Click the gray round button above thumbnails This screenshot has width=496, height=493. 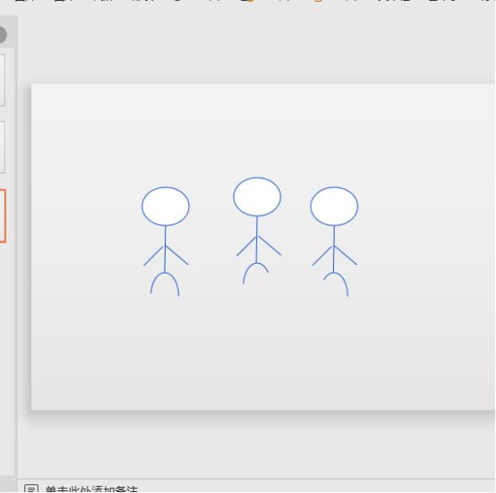point(3,35)
